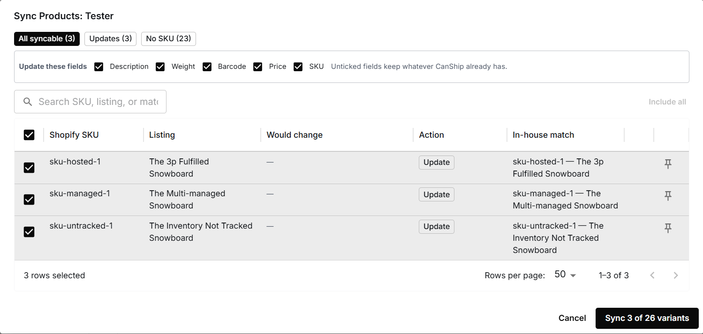Untick the SKU field checkbox
Image resolution: width=703 pixels, height=334 pixels.
tap(298, 67)
